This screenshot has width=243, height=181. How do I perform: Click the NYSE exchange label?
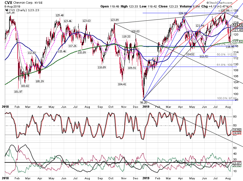(38, 3)
